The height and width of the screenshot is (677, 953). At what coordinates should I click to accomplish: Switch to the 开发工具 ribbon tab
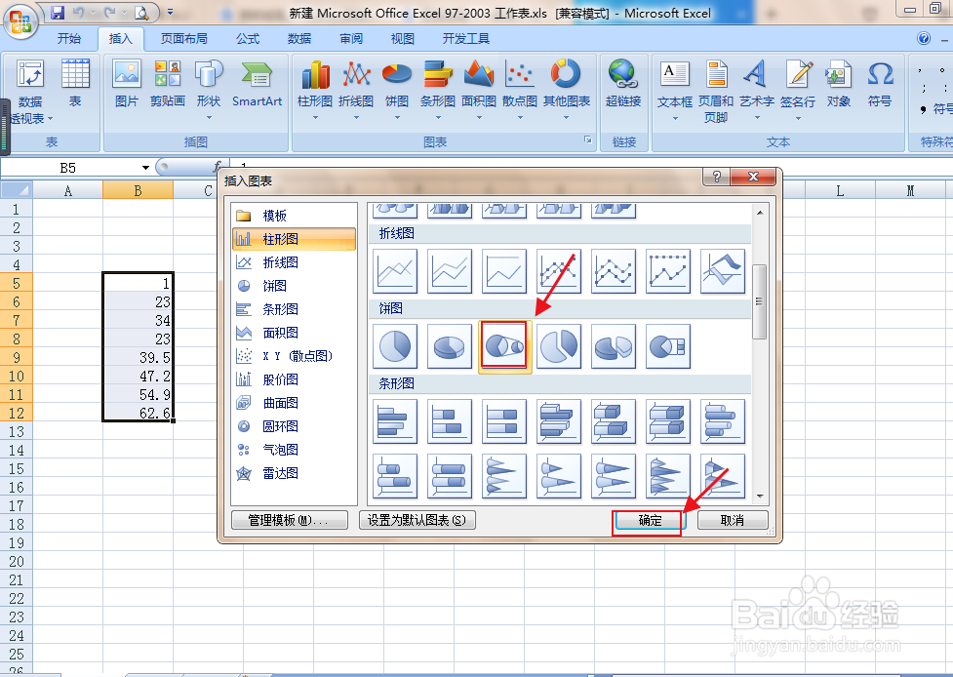pos(465,39)
